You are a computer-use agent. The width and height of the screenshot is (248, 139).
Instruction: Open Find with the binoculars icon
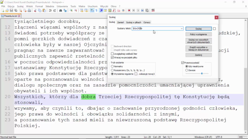coord(60,10)
